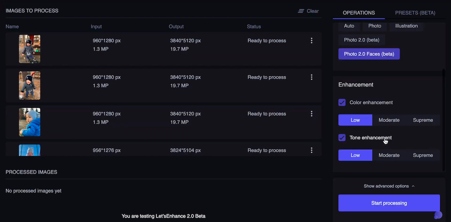Select the Auto upscale mode
The width and height of the screenshot is (451, 222).
coord(349,26)
